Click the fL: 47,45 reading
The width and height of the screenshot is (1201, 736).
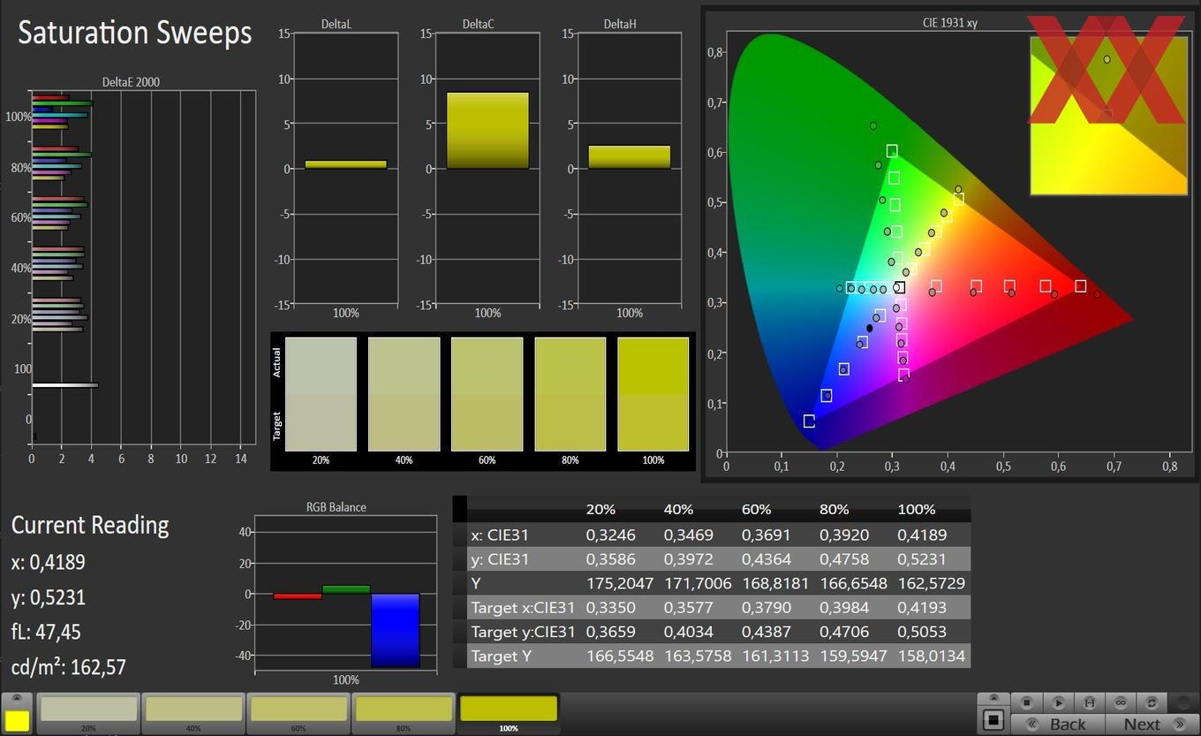[46, 633]
